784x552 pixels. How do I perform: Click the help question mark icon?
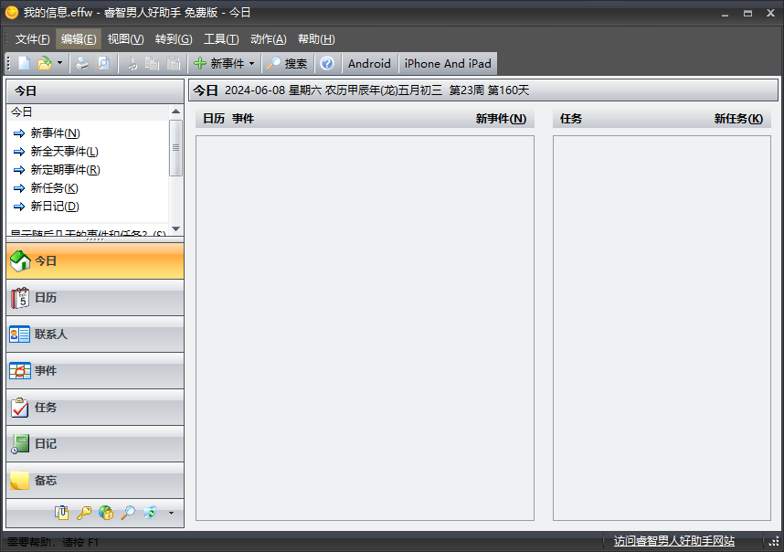(327, 63)
